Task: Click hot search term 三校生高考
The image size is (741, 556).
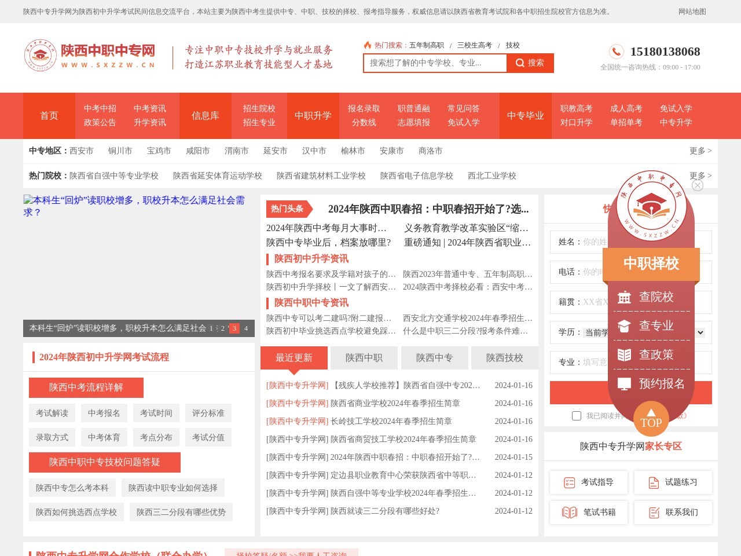Action: coord(475,45)
